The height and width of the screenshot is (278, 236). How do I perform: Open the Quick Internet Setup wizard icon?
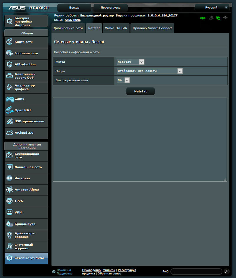(x=9, y=22)
